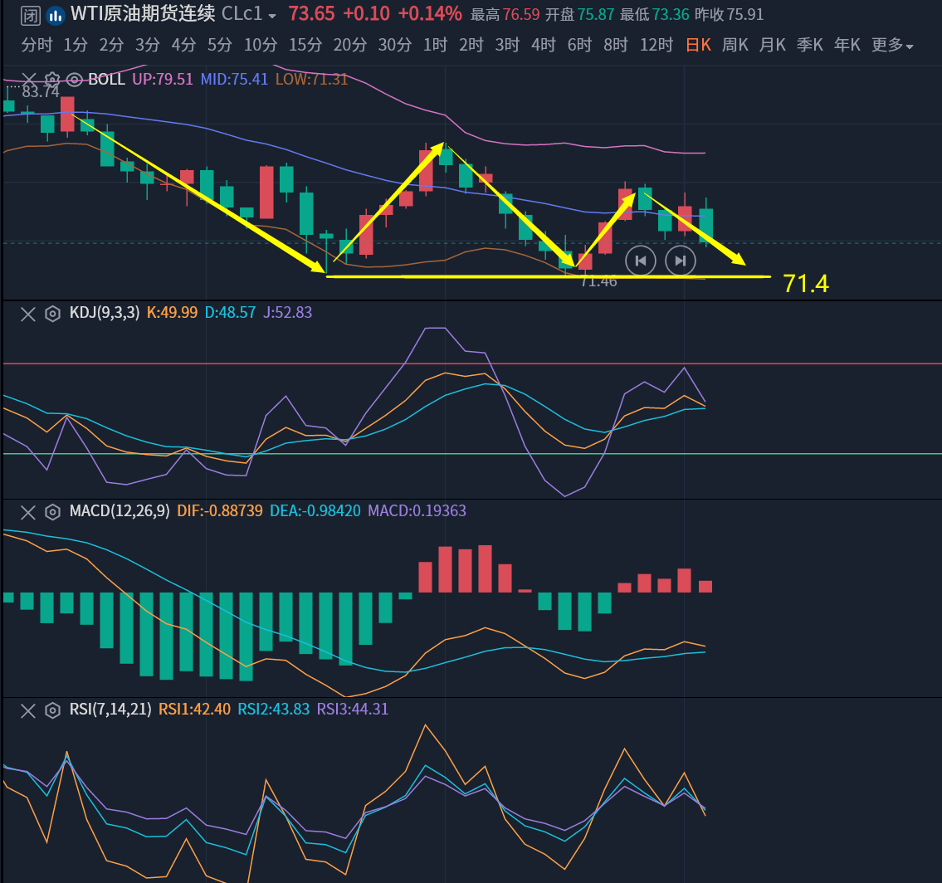Switch to 季K quarterly candlesticks
The width and height of the screenshot is (942, 883).
coord(810,45)
